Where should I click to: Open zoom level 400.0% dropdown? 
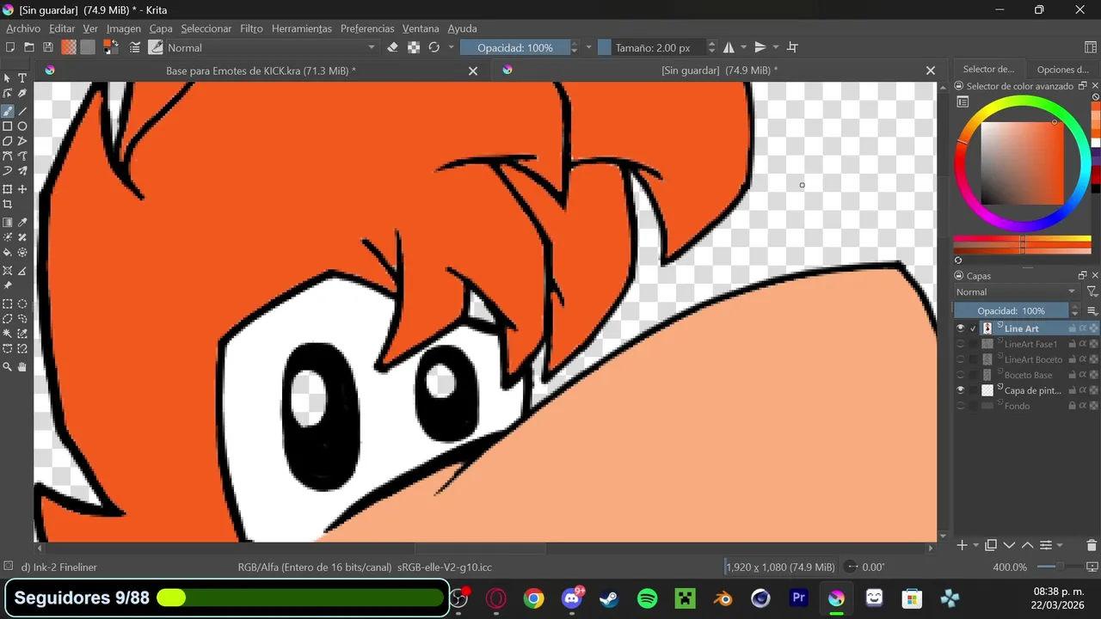(1010, 567)
